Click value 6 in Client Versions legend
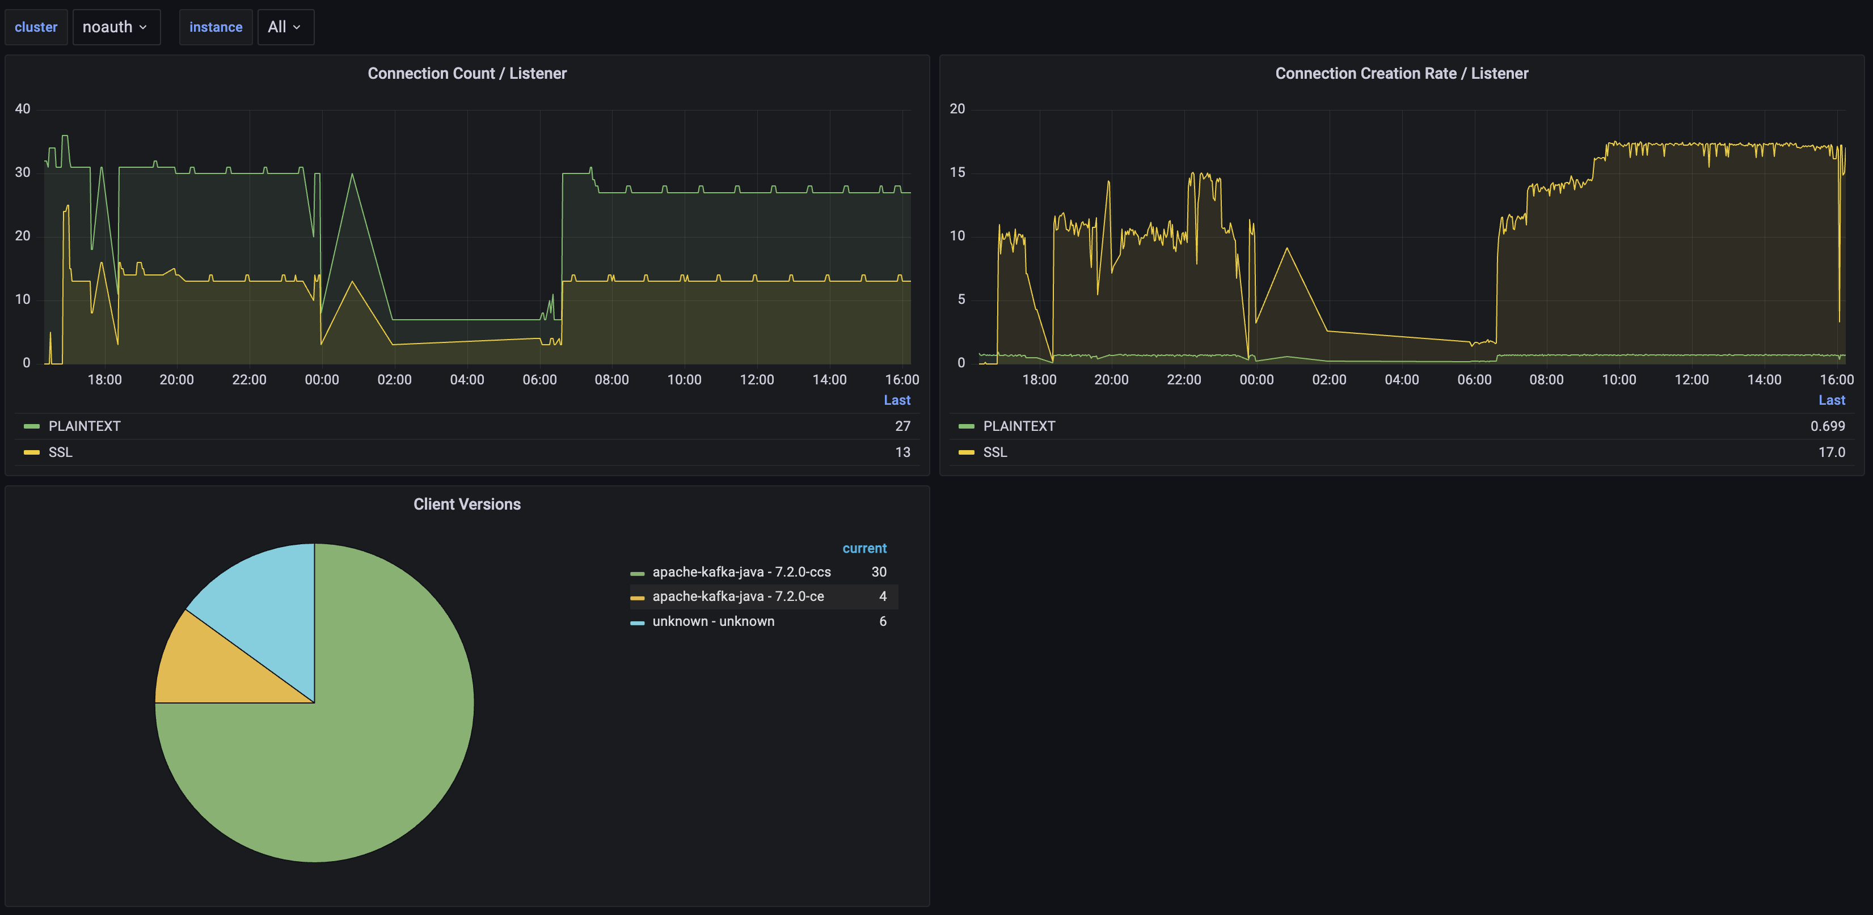 click(x=883, y=621)
